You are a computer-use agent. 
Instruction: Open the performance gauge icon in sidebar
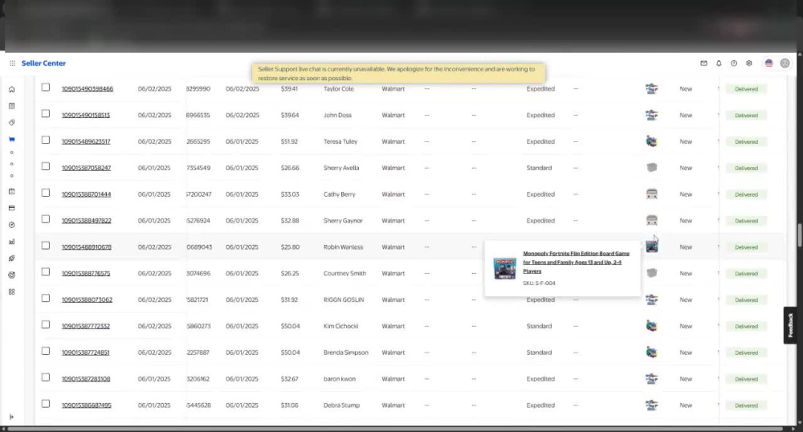(12, 225)
